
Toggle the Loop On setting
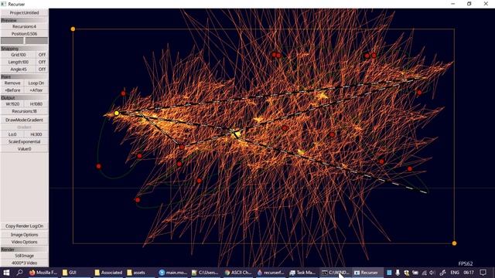(x=36, y=83)
